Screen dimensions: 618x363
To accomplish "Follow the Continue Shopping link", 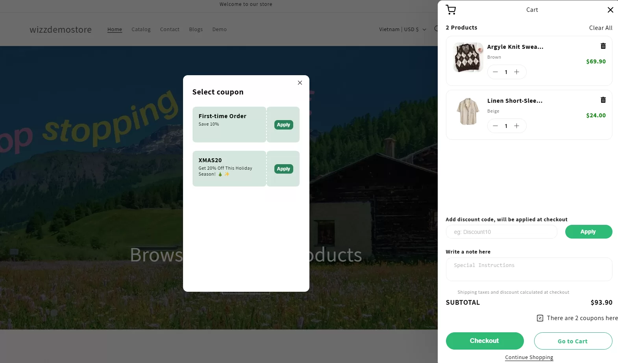I will (529, 357).
